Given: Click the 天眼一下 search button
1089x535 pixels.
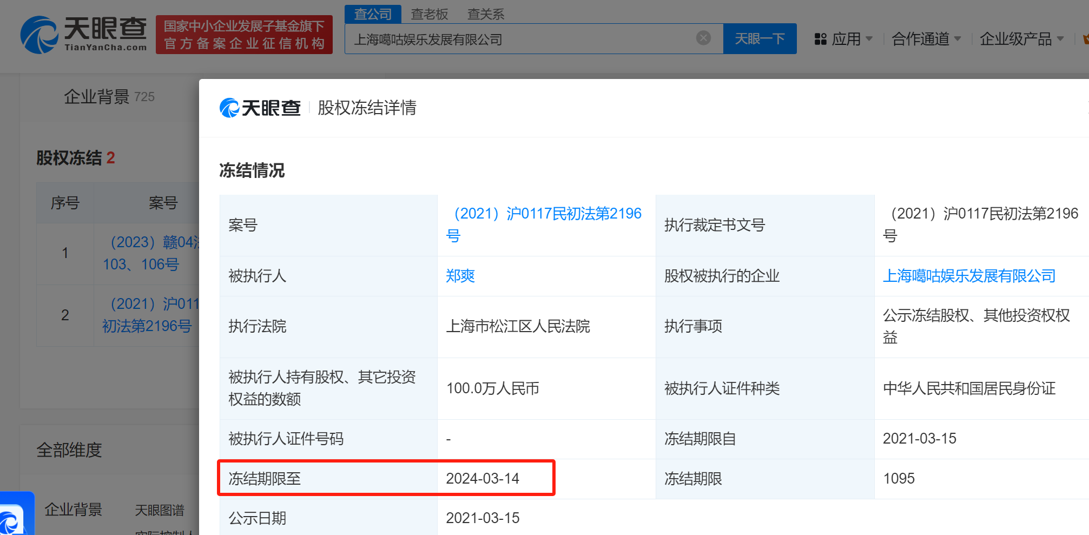Looking at the screenshot, I should coord(760,38).
